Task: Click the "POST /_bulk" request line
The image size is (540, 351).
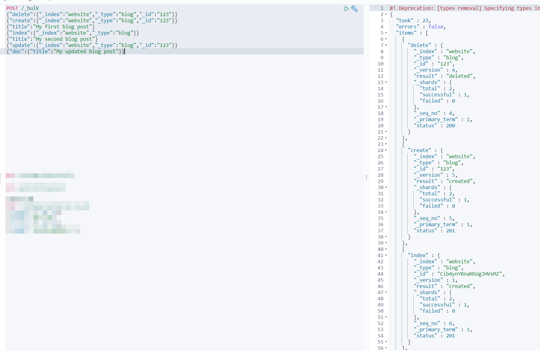Action: pos(23,8)
